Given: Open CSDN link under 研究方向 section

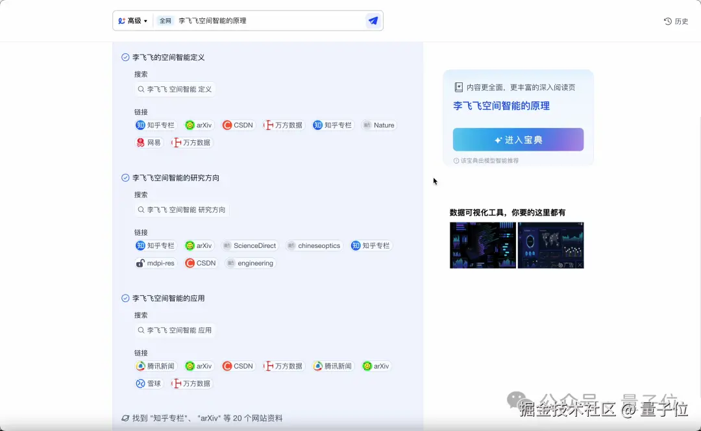Looking at the screenshot, I should click(201, 263).
